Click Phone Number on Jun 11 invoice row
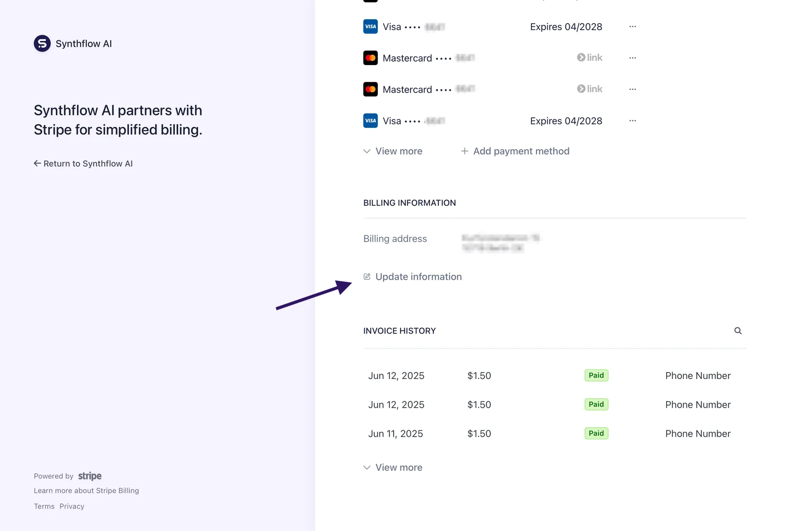The image size is (790, 531). [698, 433]
